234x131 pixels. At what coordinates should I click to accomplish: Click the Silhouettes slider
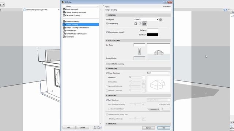click(x=135, y=82)
